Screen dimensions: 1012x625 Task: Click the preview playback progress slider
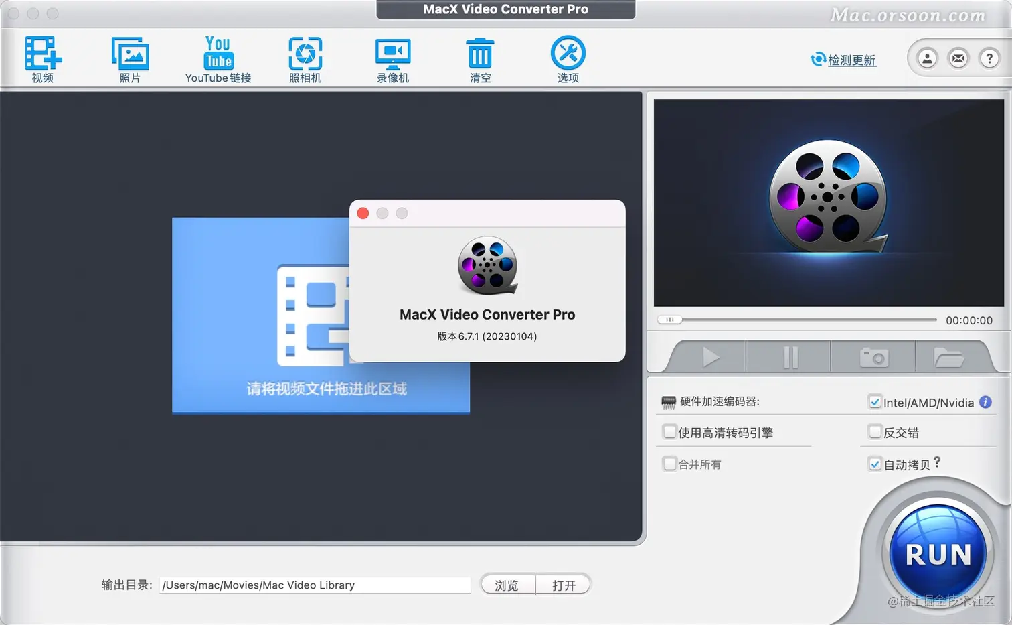pos(796,320)
